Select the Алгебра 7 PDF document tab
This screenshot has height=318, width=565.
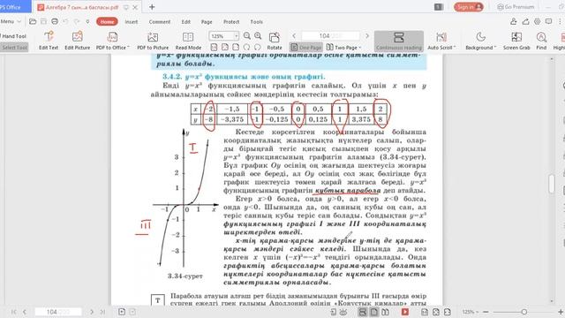point(82,7)
